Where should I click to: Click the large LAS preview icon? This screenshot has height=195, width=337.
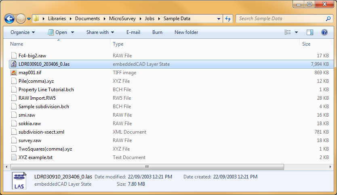[x=20, y=180]
